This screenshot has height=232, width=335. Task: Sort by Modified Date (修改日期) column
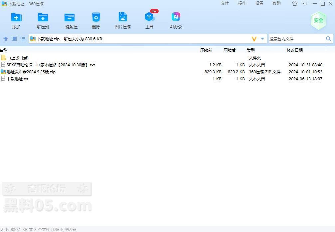pos(295,50)
